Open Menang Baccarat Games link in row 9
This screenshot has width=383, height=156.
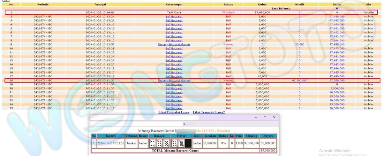(174, 44)
